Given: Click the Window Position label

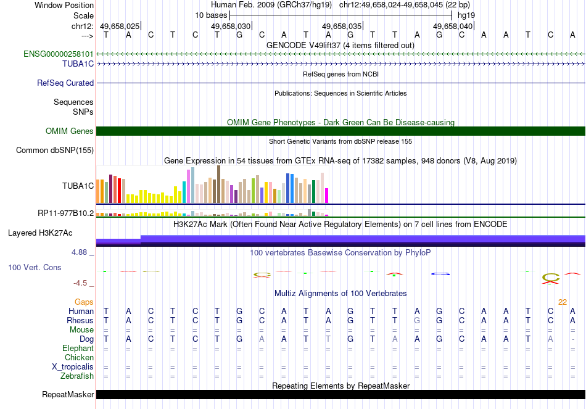Looking at the screenshot, I should pyautogui.click(x=64, y=5).
